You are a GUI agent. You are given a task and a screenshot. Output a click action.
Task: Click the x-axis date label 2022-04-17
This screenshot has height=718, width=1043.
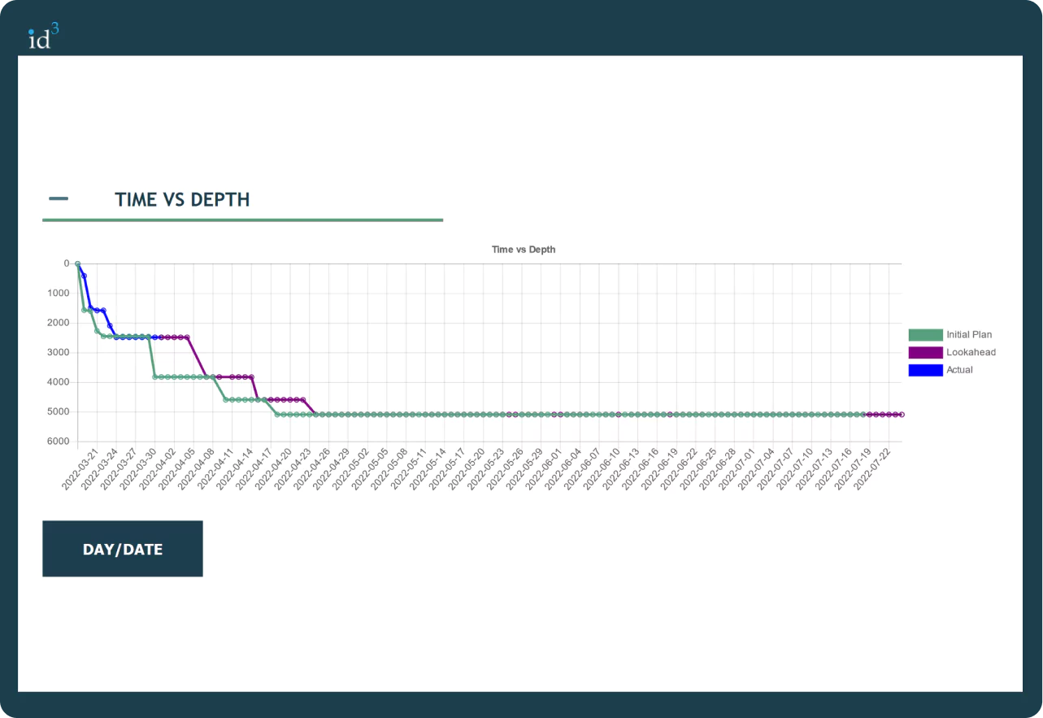pos(253,468)
